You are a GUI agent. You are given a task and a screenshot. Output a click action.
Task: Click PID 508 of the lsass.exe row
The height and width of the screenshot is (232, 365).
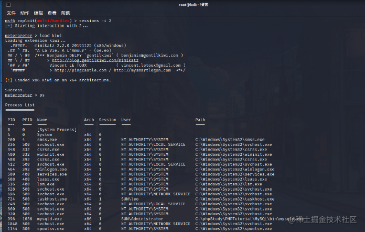tap(11, 179)
